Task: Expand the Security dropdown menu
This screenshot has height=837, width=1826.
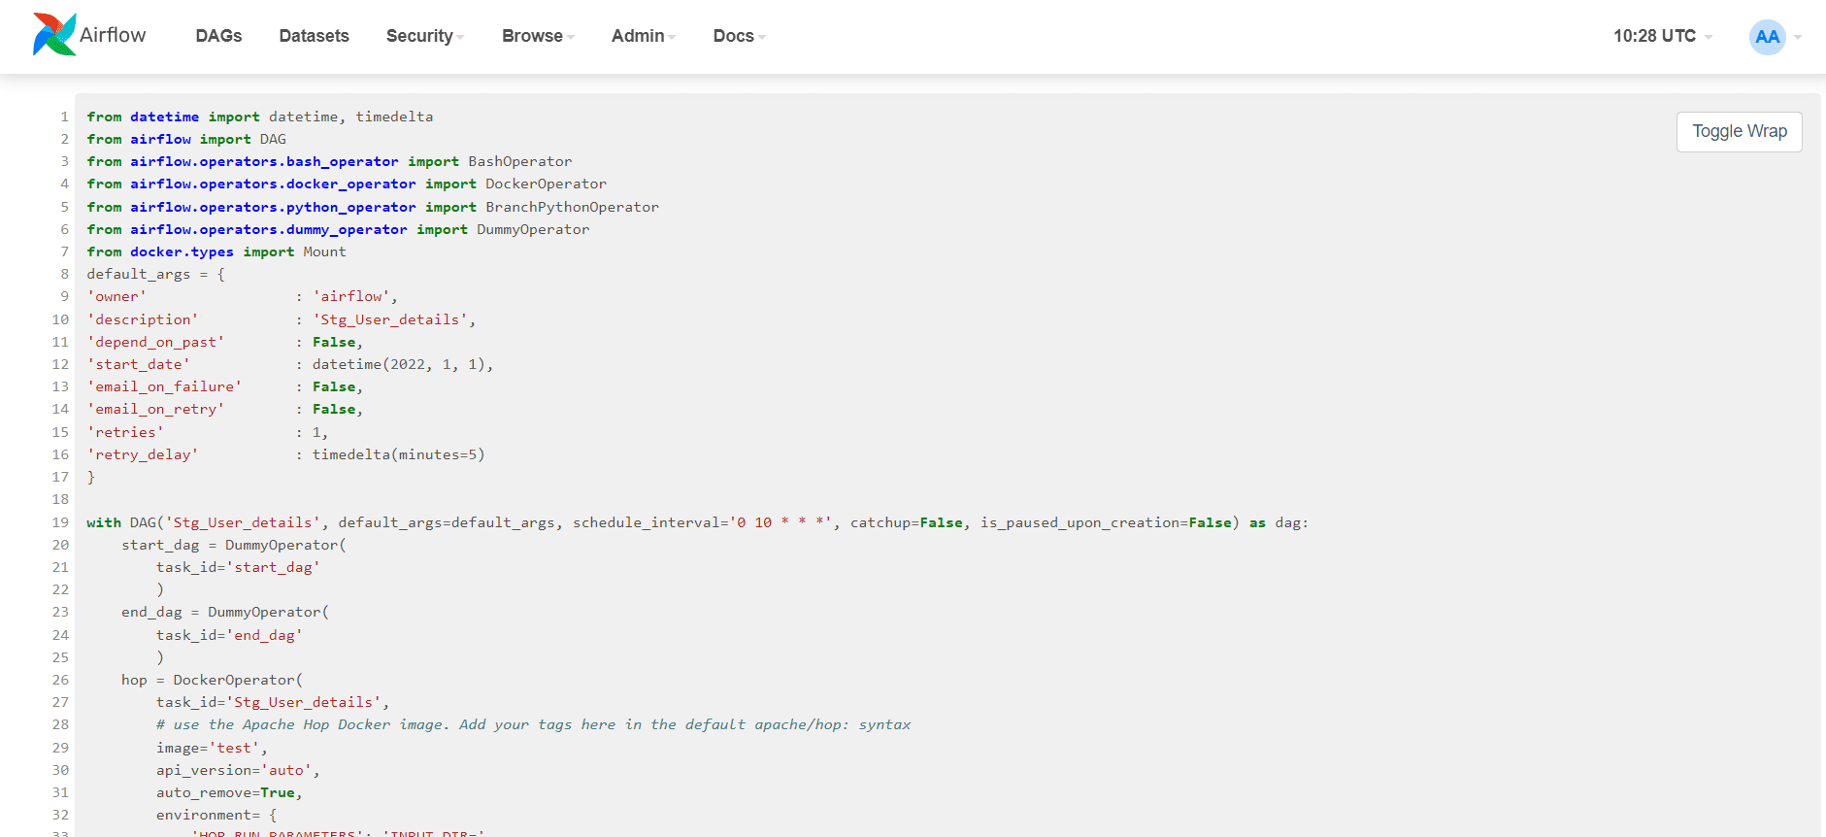Action: pos(424,36)
